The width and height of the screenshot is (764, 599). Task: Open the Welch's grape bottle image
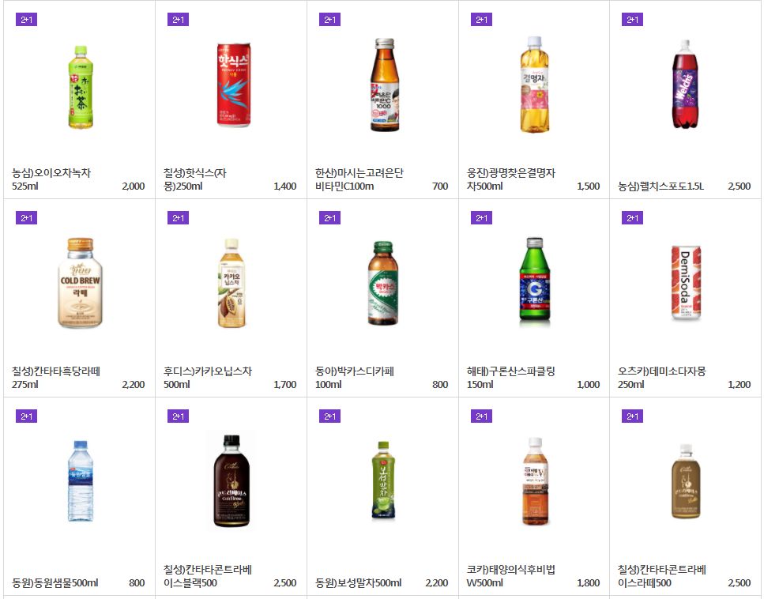[x=685, y=85]
